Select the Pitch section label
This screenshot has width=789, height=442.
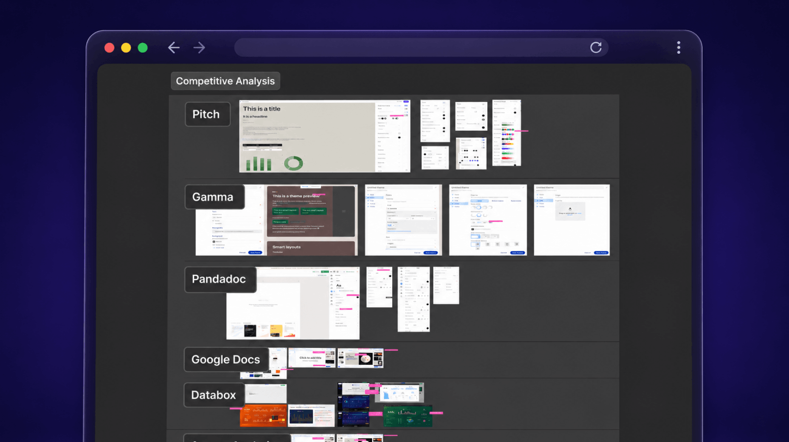click(207, 114)
